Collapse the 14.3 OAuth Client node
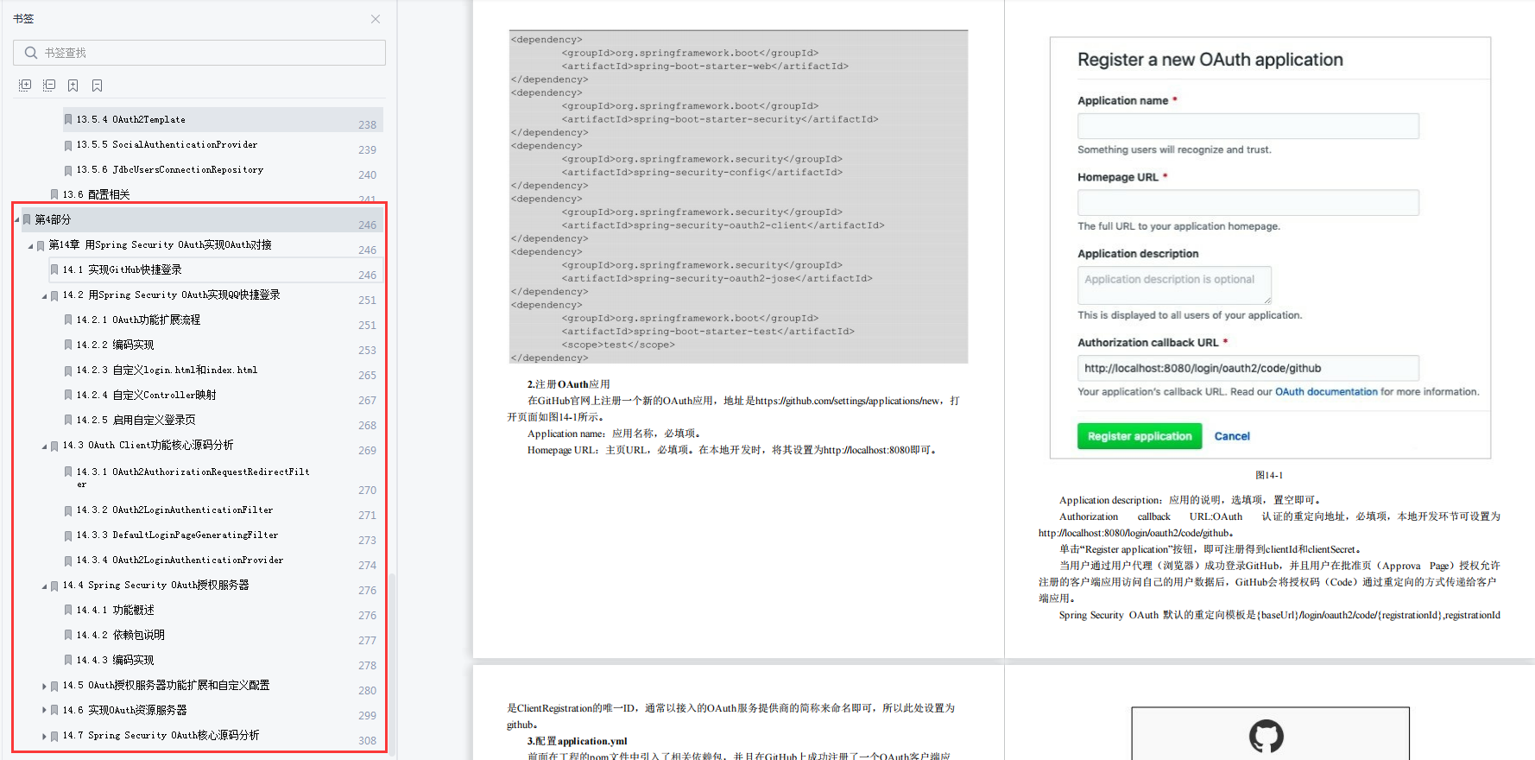This screenshot has width=1535, height=760. pos(44,446)
